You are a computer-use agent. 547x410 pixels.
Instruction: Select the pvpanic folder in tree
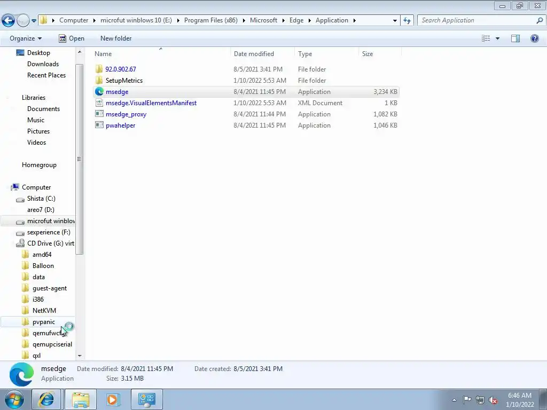click(44, 322)
